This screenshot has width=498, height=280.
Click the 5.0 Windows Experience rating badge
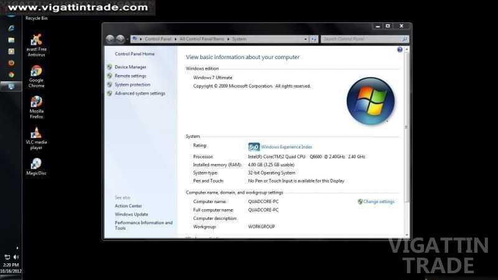pyautogui.click(x=254, y=147)
